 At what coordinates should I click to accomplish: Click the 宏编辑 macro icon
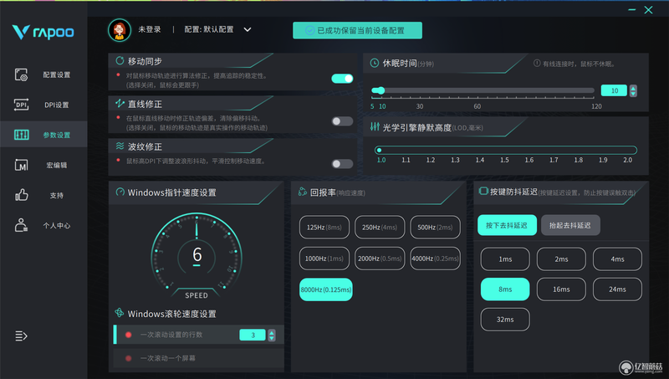(21, 165)
